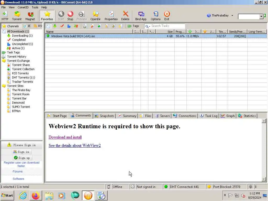This screenshot has width=268, height=201.
Task: Select Active (1) tree item
Action: tap(18, 48)
